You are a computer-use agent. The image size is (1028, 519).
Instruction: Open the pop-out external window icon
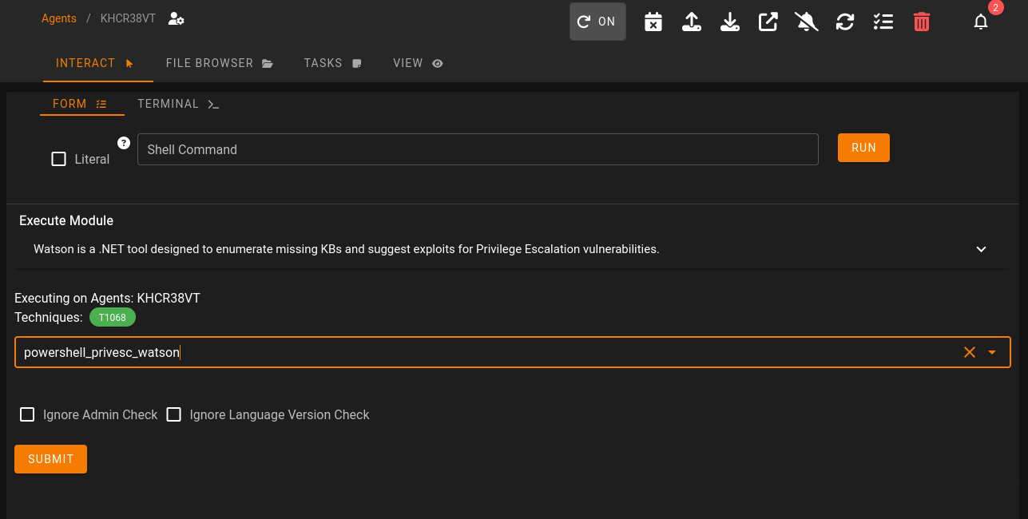(x=768, y=22)
